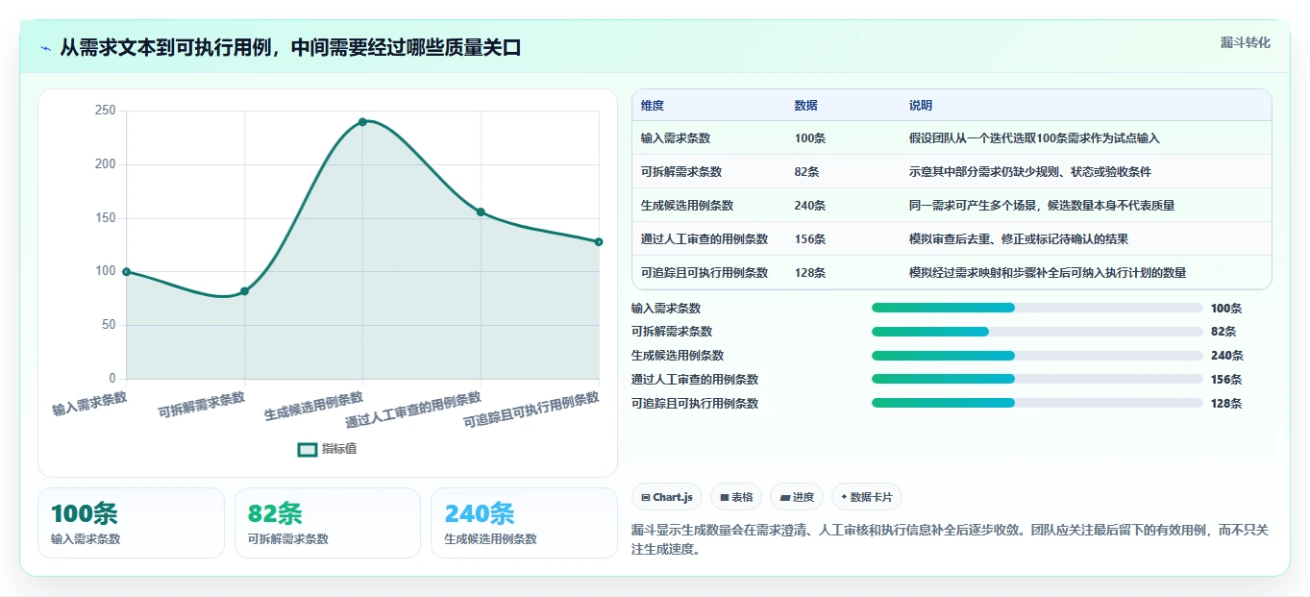Click the chart data point at value 240
This screenshot has width=1310, height=597.
pos(362,122)
